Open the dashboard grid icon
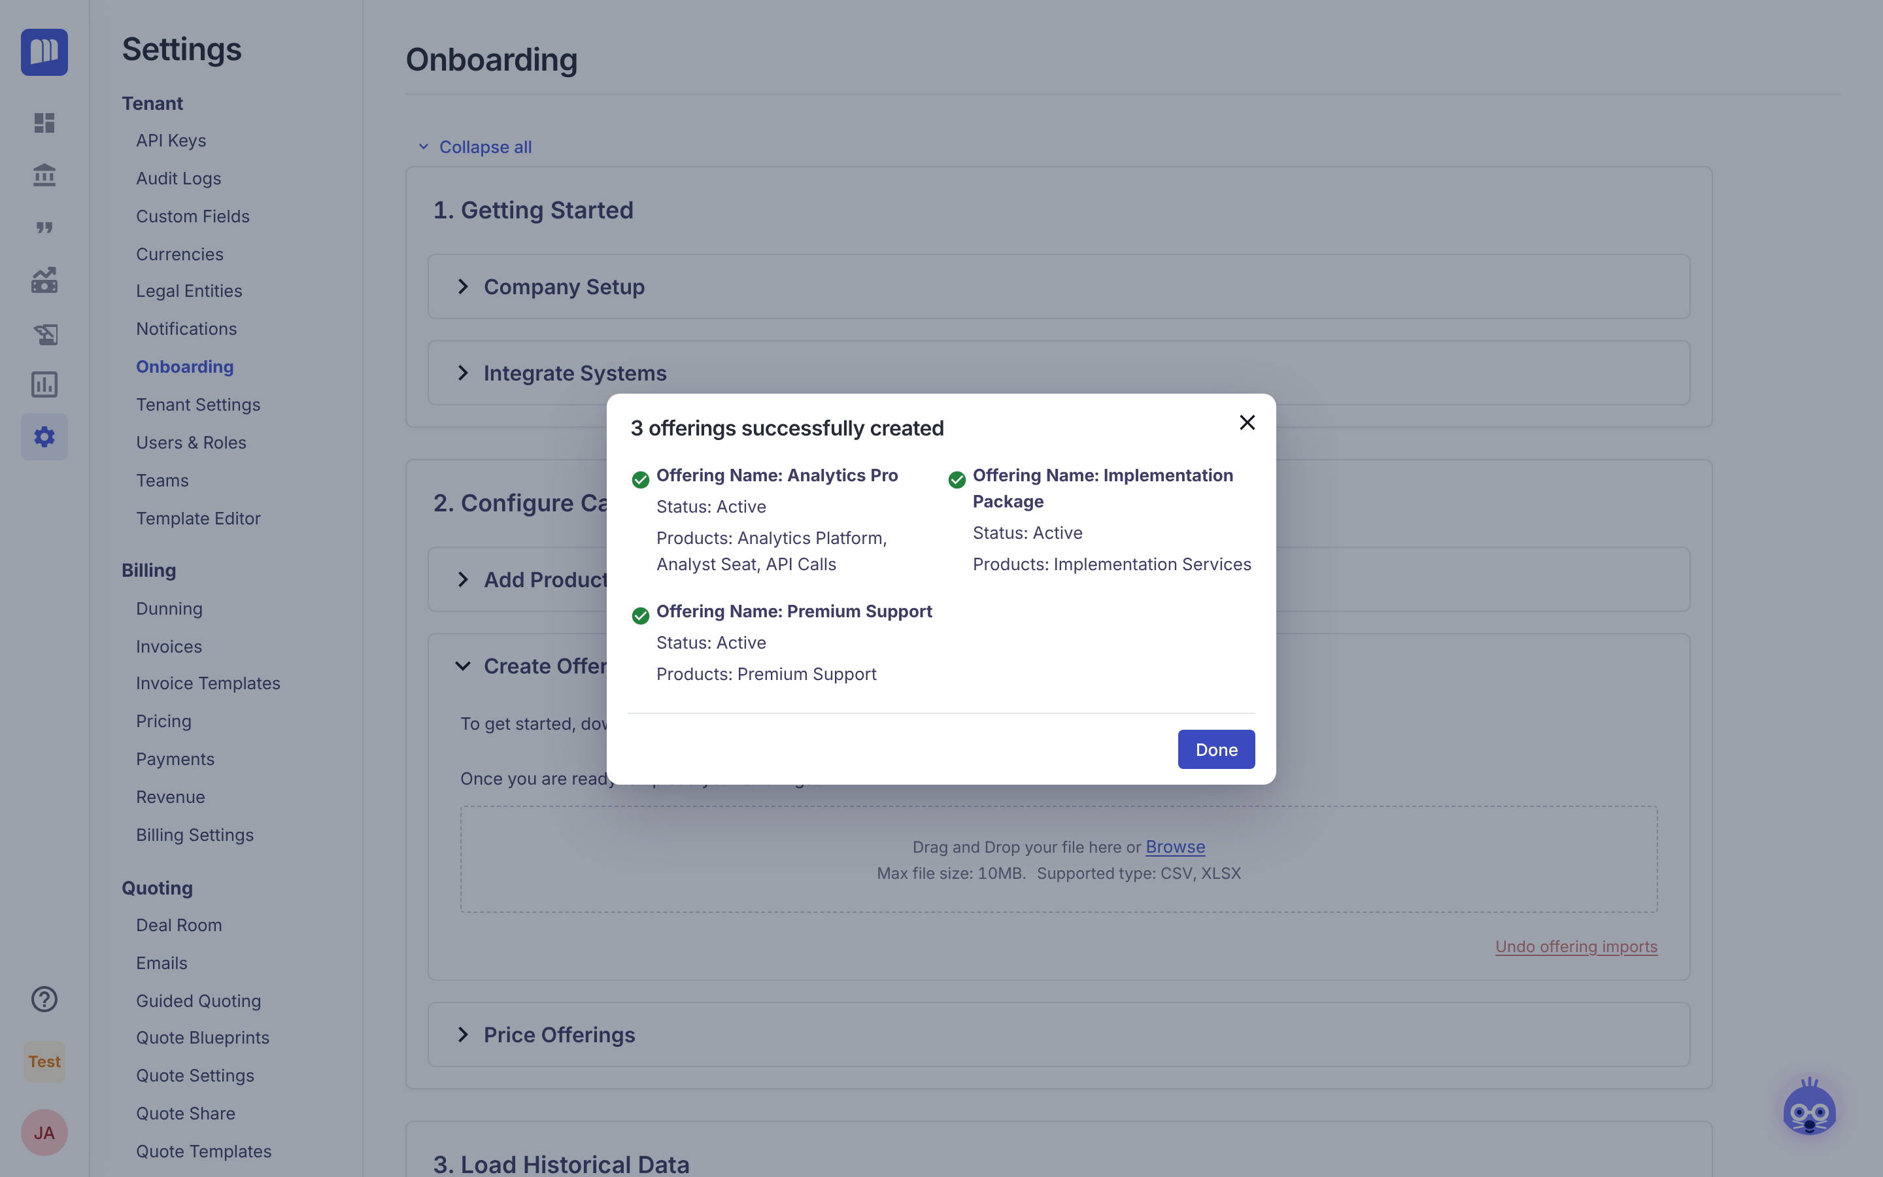The image size is (1883, 1177). click(44, 123)
